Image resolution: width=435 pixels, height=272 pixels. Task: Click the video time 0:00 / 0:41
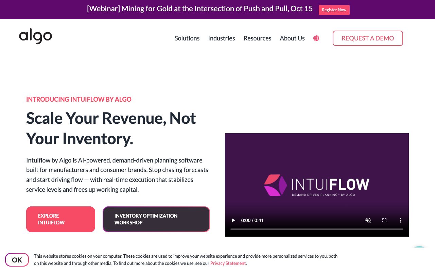tap(252, 220)
